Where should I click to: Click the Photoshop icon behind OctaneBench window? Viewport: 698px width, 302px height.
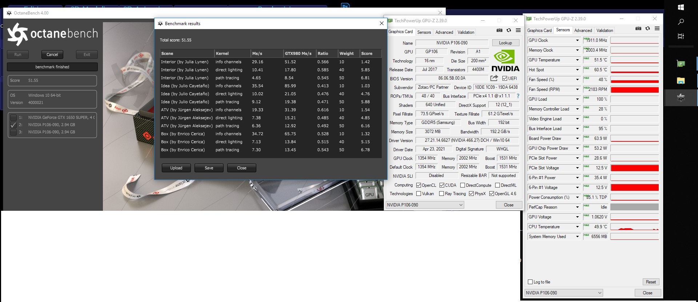click(345, 6)
